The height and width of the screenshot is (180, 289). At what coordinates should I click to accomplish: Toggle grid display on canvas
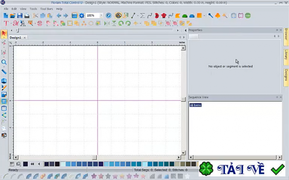[x=4, y=101]
